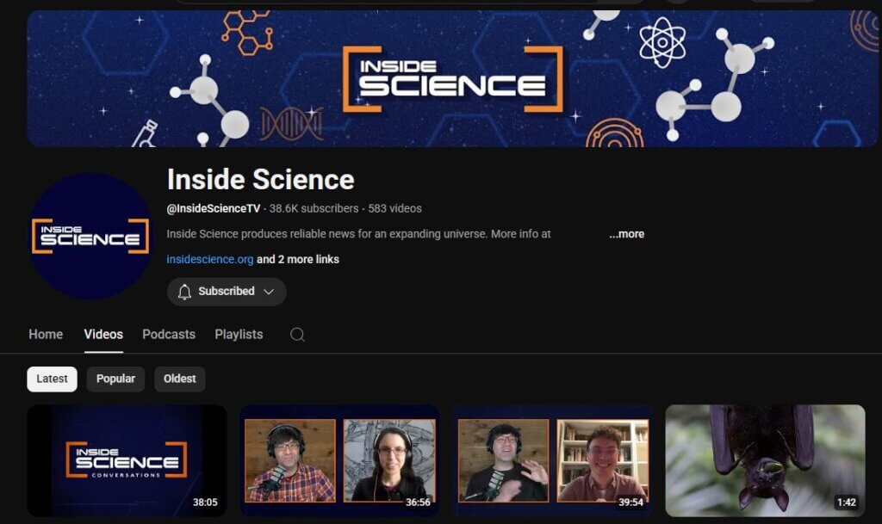Expand the Subscribed dropdown chevron
Viewport: 882px width, 524px height.
point(269,292)
